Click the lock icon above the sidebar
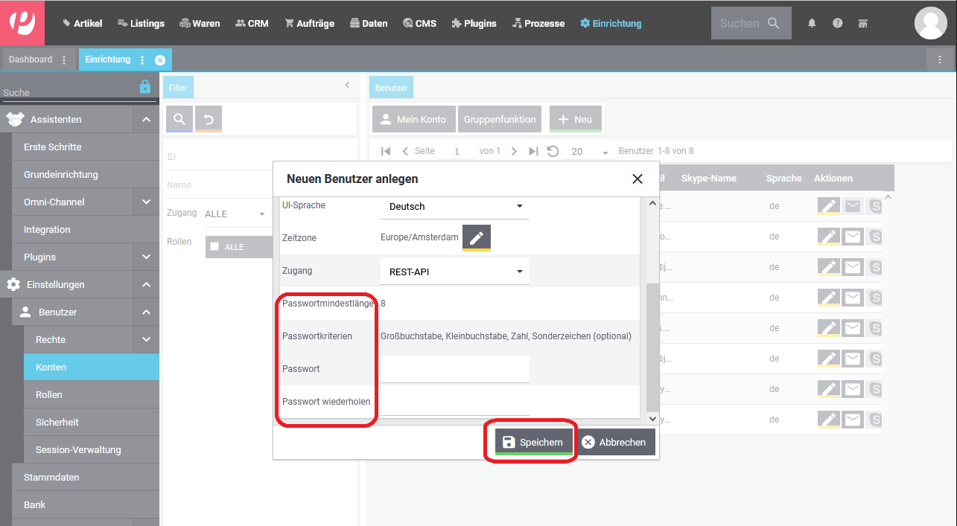Image resolution: width=957 pixels, height=526 pixels. pos(145,87)
